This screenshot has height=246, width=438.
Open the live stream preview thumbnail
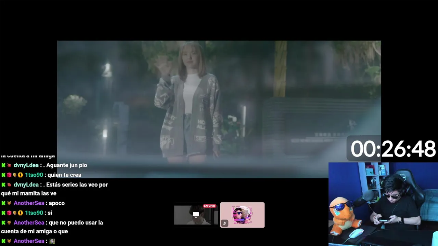point(196,215)
